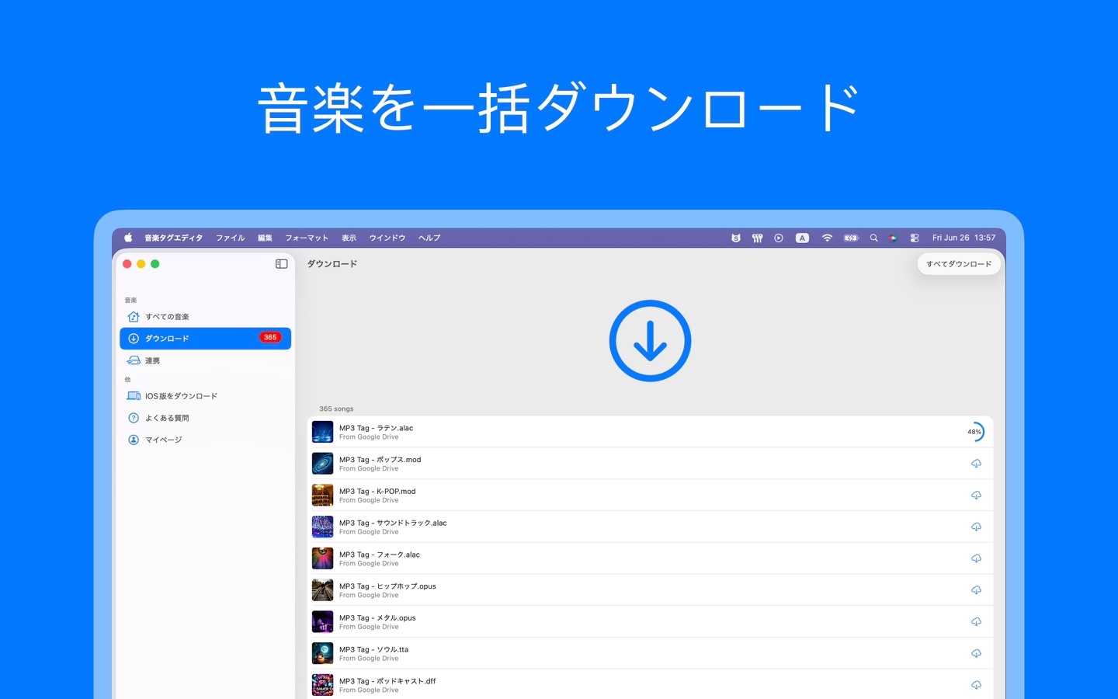This screenshot has width=1118, height=699.
Task: Download ソウル.tta via its cloud icon
Action: coord(976,653)
